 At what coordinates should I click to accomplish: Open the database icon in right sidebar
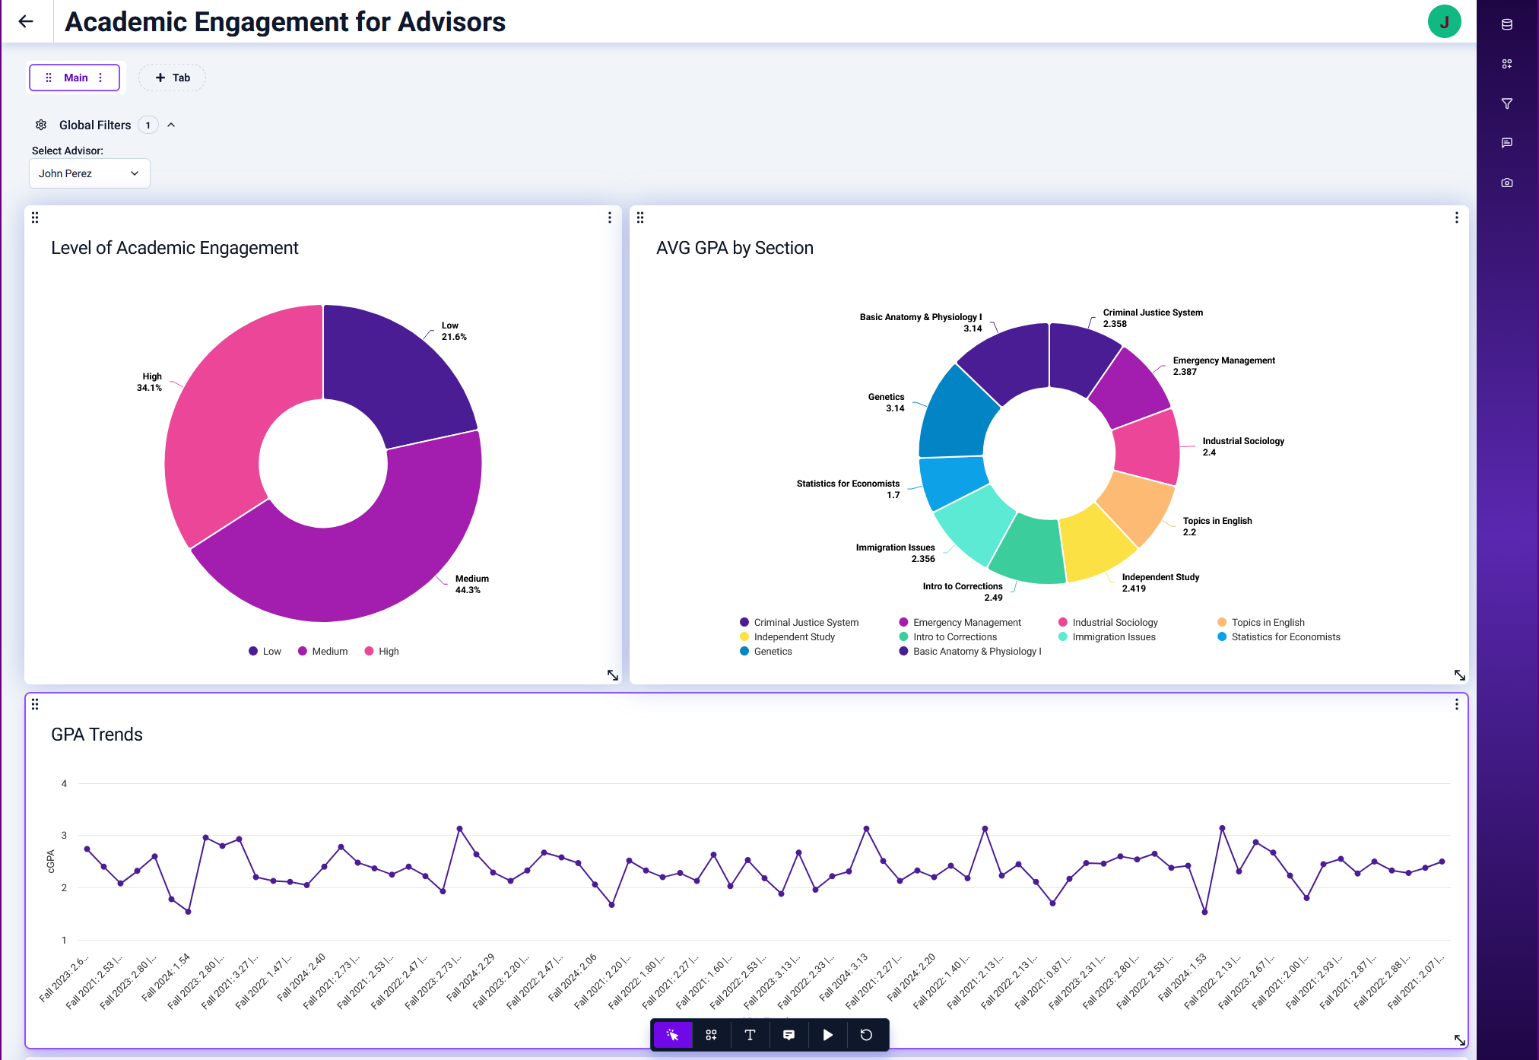pos(1506,24)
